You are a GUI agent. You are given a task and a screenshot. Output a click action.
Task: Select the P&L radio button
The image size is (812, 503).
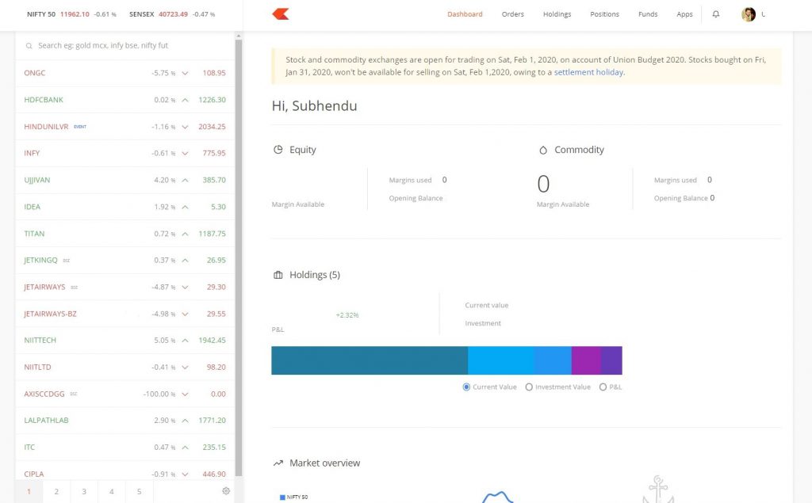point(603,387)
